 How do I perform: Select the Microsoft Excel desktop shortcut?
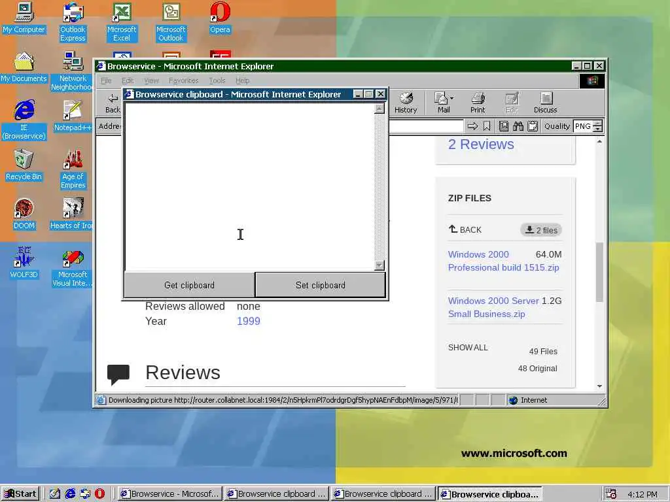coord(122,22)
